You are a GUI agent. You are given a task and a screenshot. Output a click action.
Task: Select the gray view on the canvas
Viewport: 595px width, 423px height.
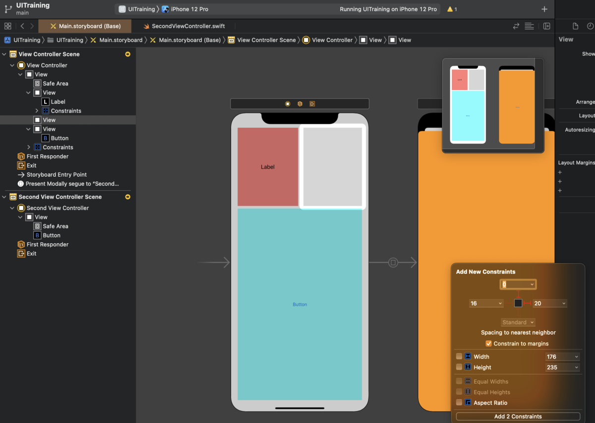point(333,167)
